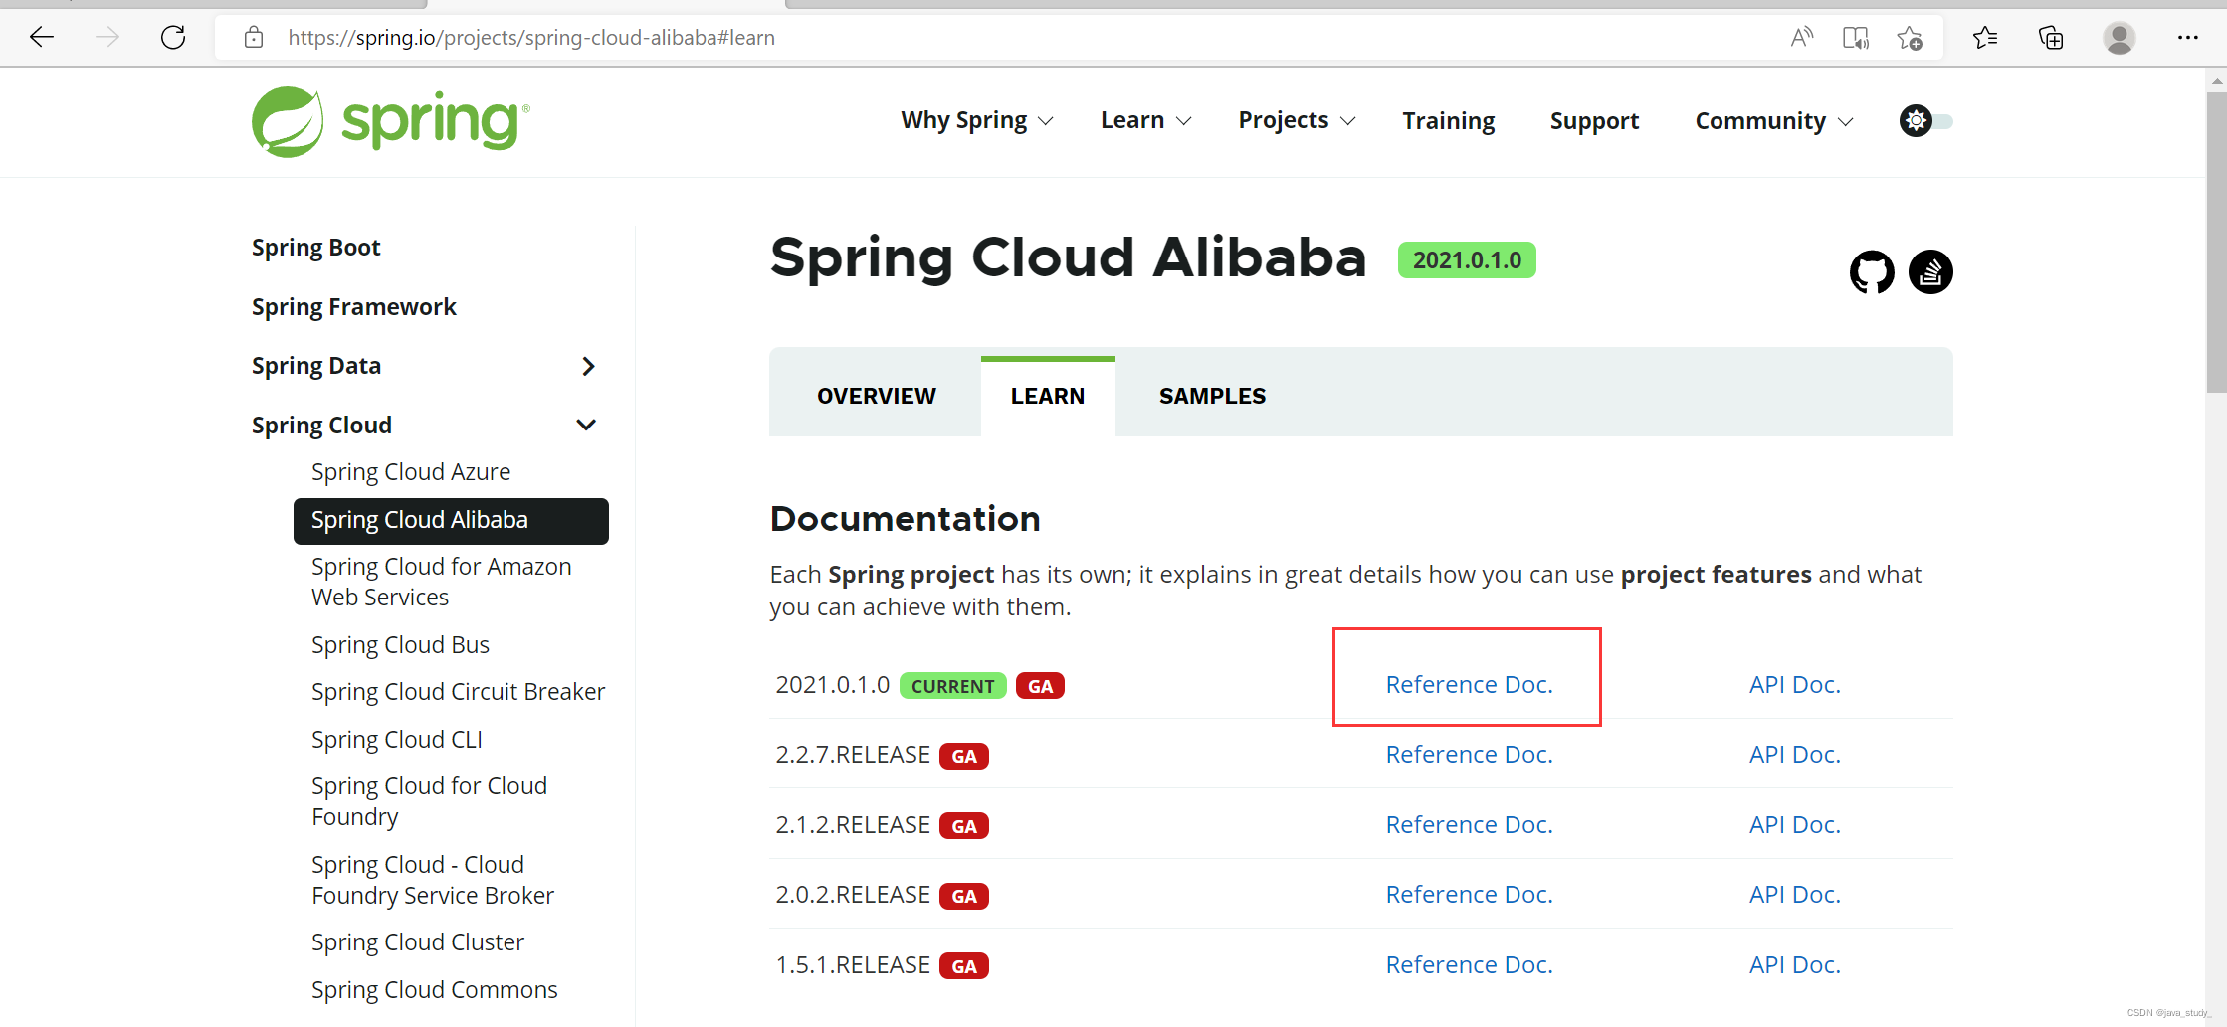2227x1027 pixels.
Task: Expand the Community navigation menu
Action: point(1774,121)
